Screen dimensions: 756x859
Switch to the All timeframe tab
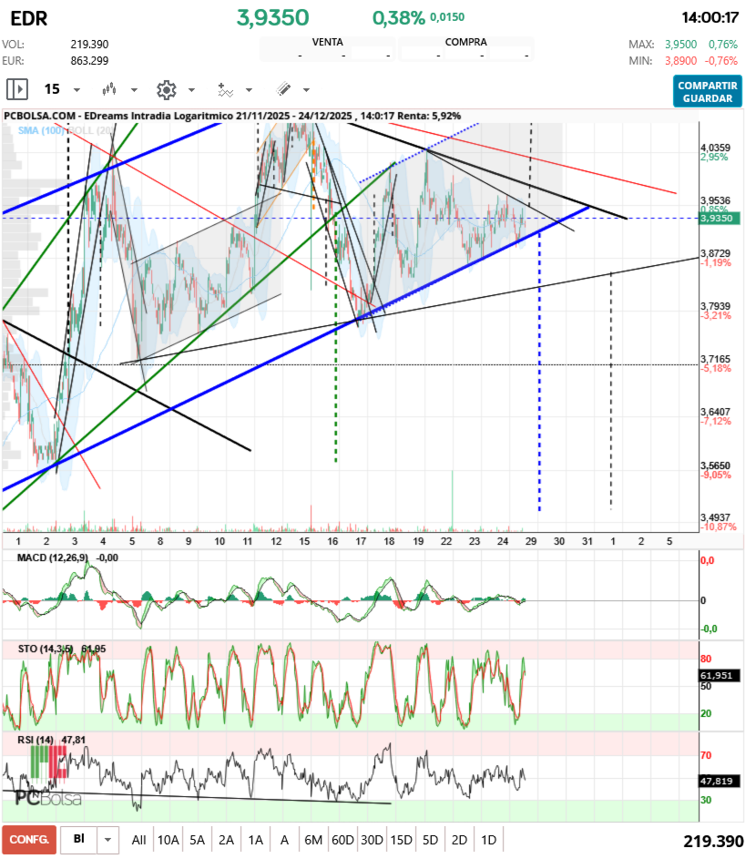click(x=138, y=840)
